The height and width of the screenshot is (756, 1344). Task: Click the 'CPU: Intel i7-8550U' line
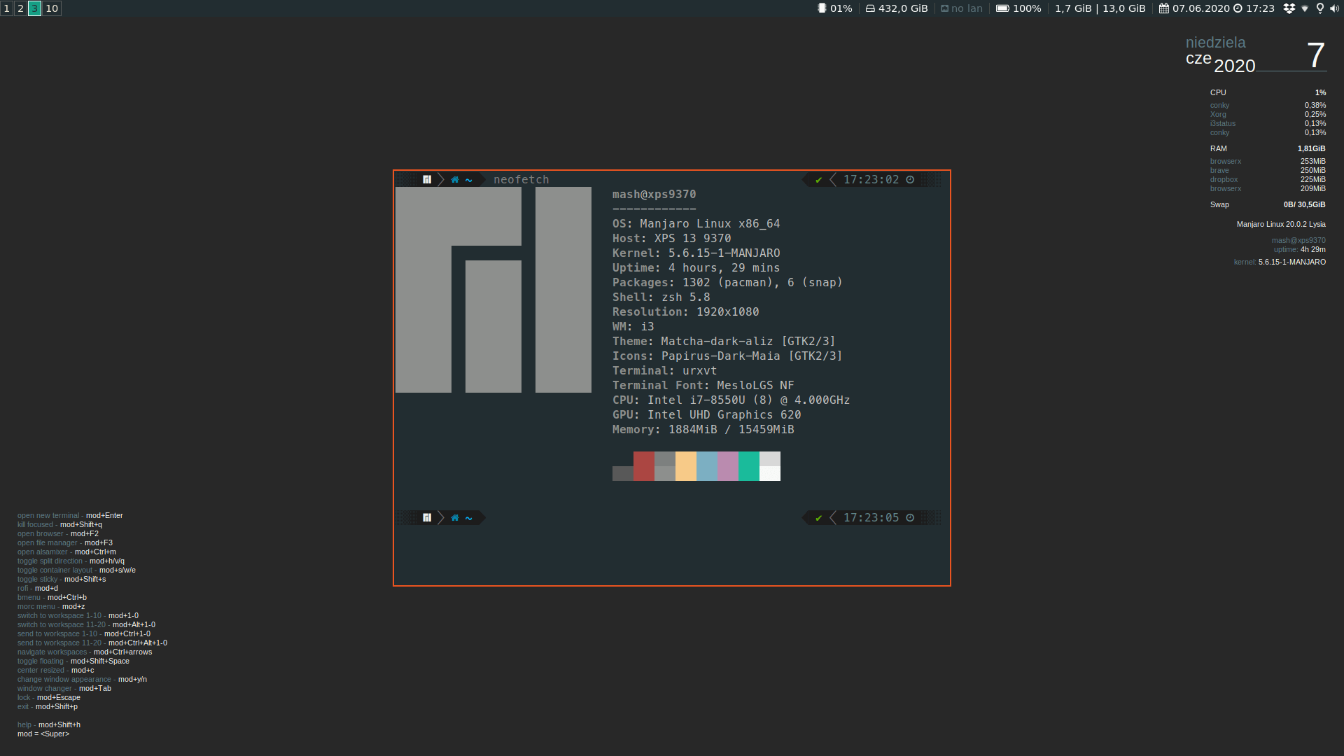pos(731,400)
